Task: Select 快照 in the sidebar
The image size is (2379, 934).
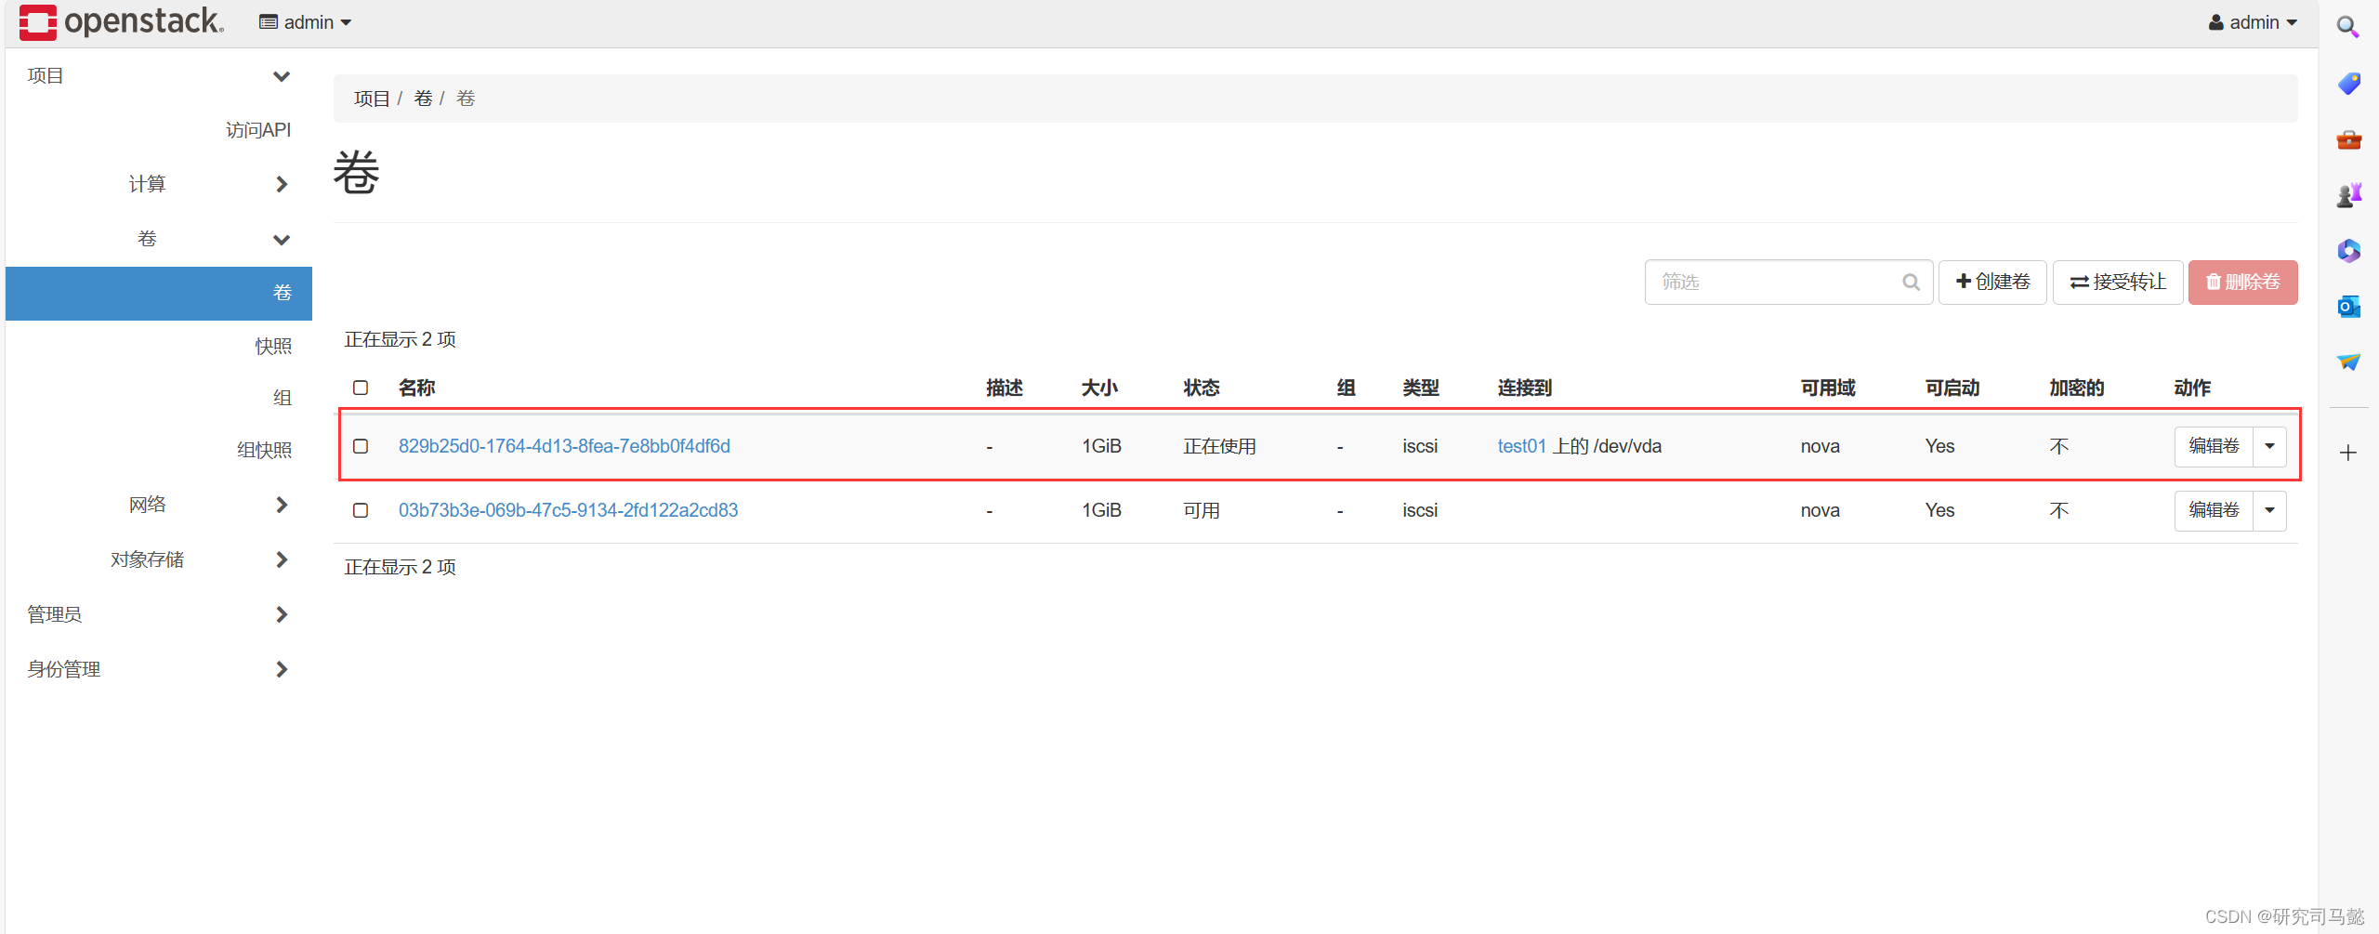Action: click(x=273, y=346)
